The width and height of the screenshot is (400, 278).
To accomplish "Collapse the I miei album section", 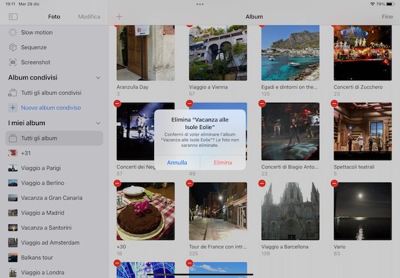I will pyautogui.click(x=98, y=123).
